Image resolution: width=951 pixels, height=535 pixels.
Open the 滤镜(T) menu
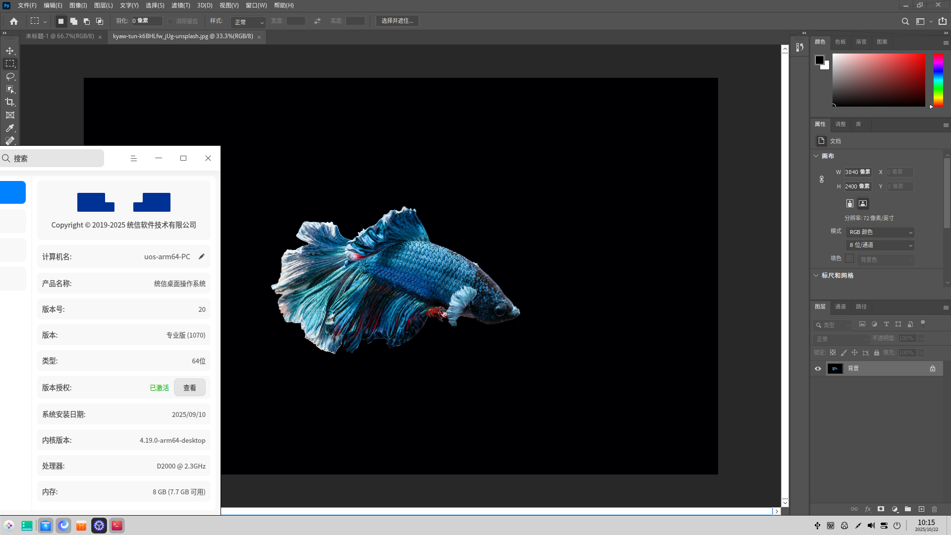(181, 5)
